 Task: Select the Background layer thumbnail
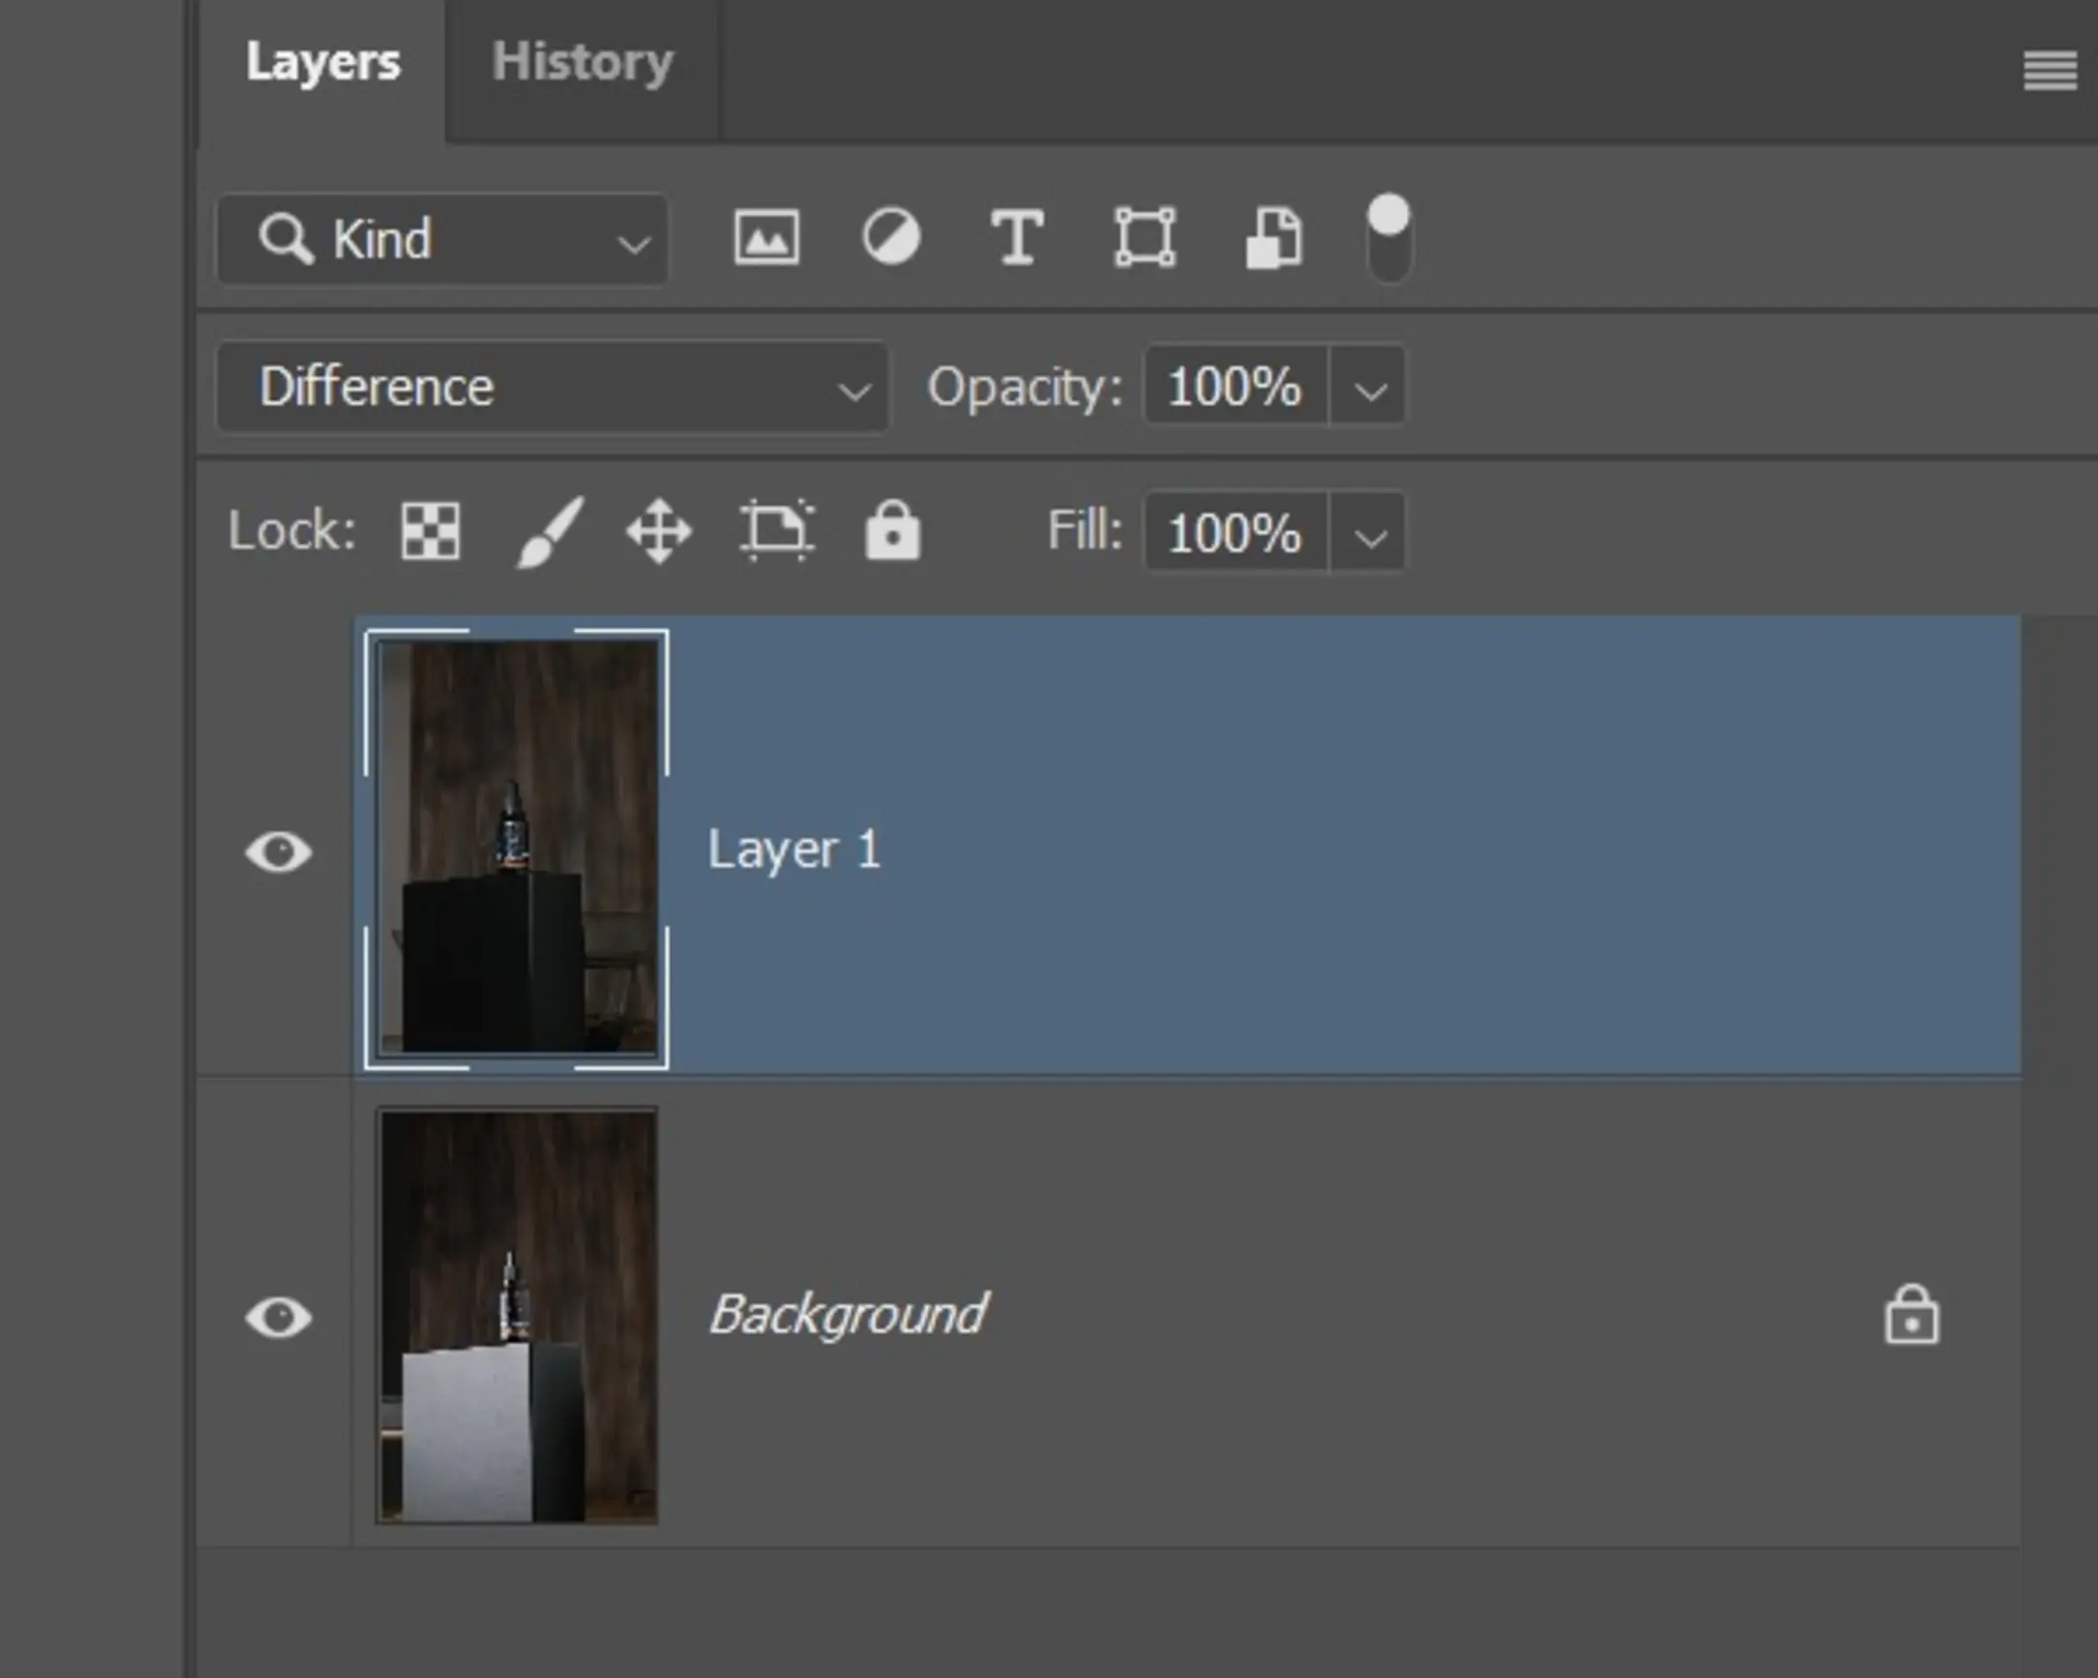(518, 1317)
